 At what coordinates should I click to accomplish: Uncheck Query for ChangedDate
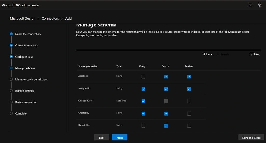click(x=143, y=101)
